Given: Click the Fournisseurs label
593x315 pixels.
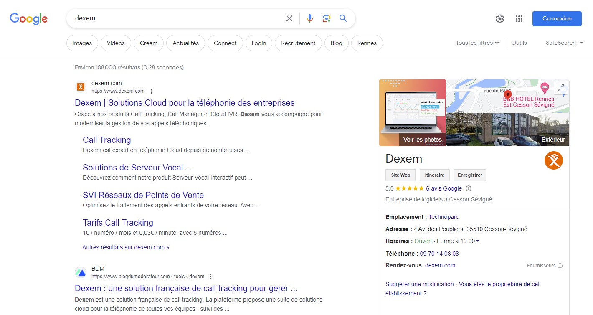Looking at the screenshot, I should click(541, 266).
